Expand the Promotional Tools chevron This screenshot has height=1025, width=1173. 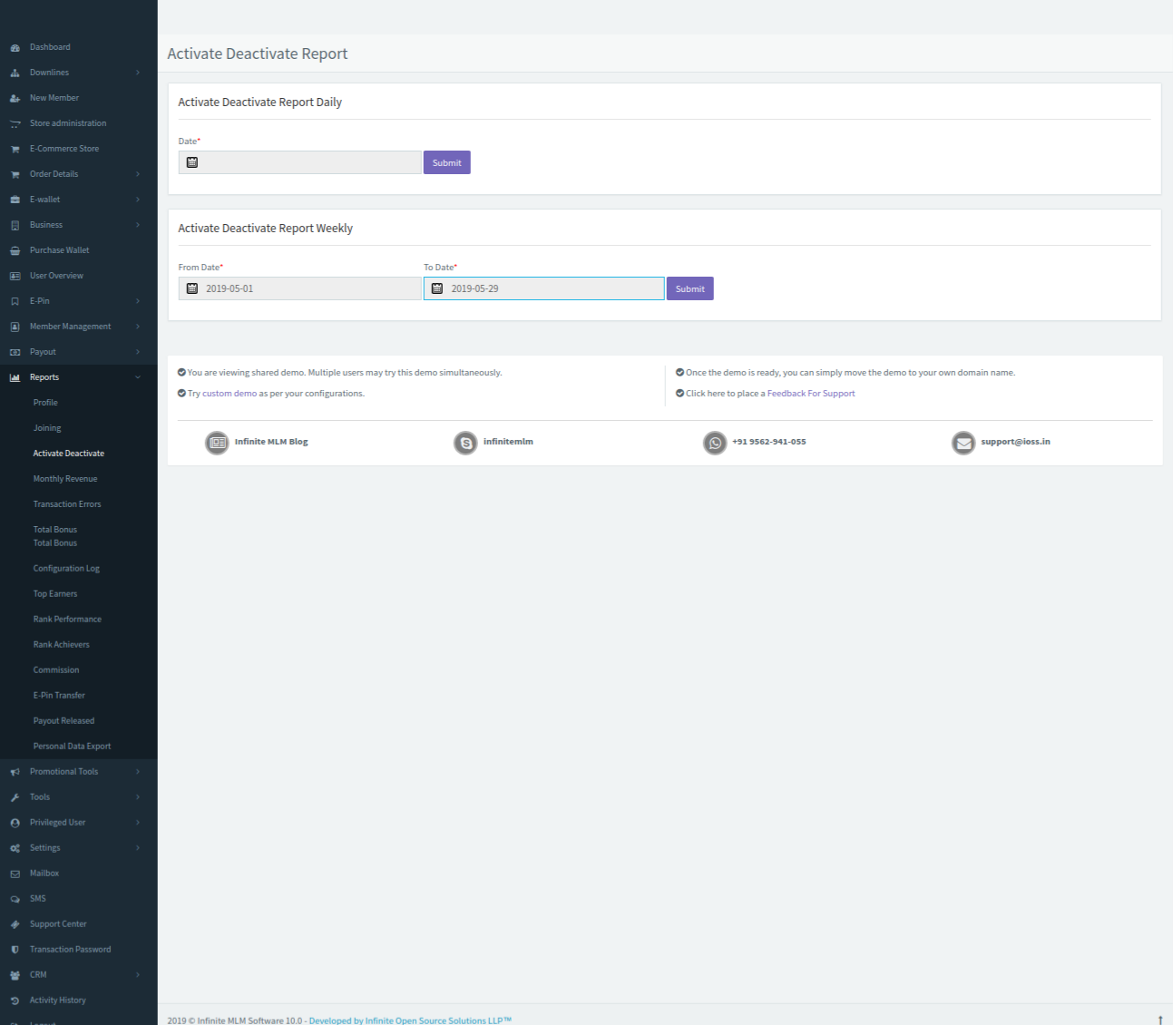138,772
